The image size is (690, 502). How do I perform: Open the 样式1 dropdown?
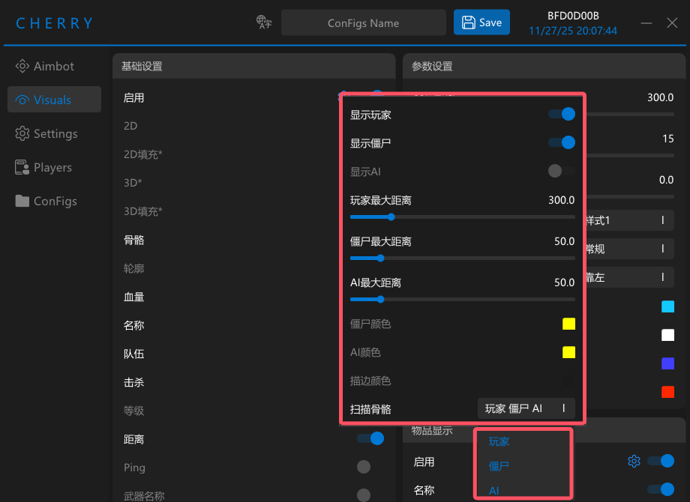(629, 220)
